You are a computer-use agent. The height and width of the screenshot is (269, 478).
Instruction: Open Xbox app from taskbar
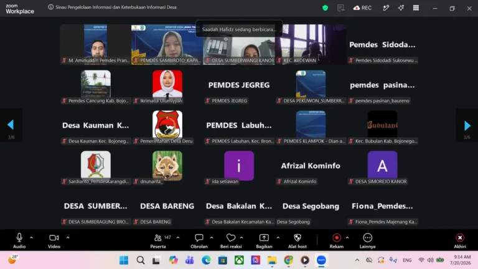(x=239, y=260)
